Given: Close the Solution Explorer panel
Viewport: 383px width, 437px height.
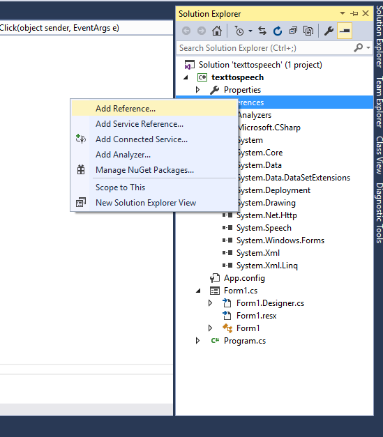Looking at the screenshot, I should point(366,13).
